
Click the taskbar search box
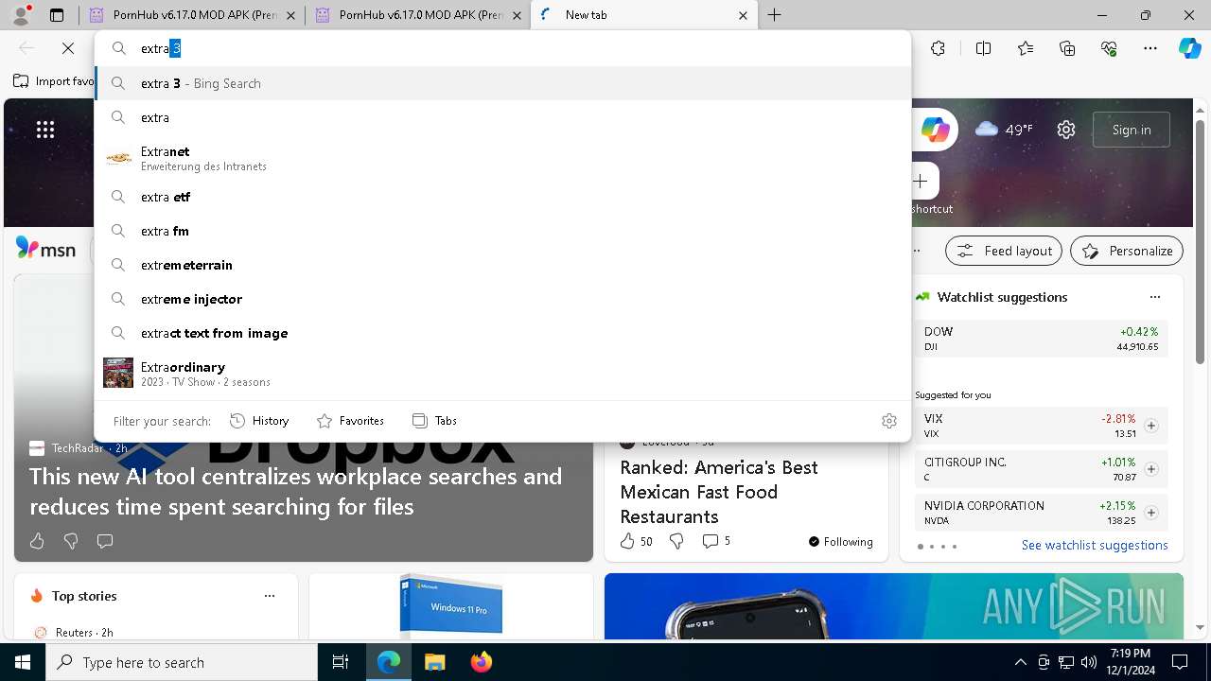click(182, 662)
